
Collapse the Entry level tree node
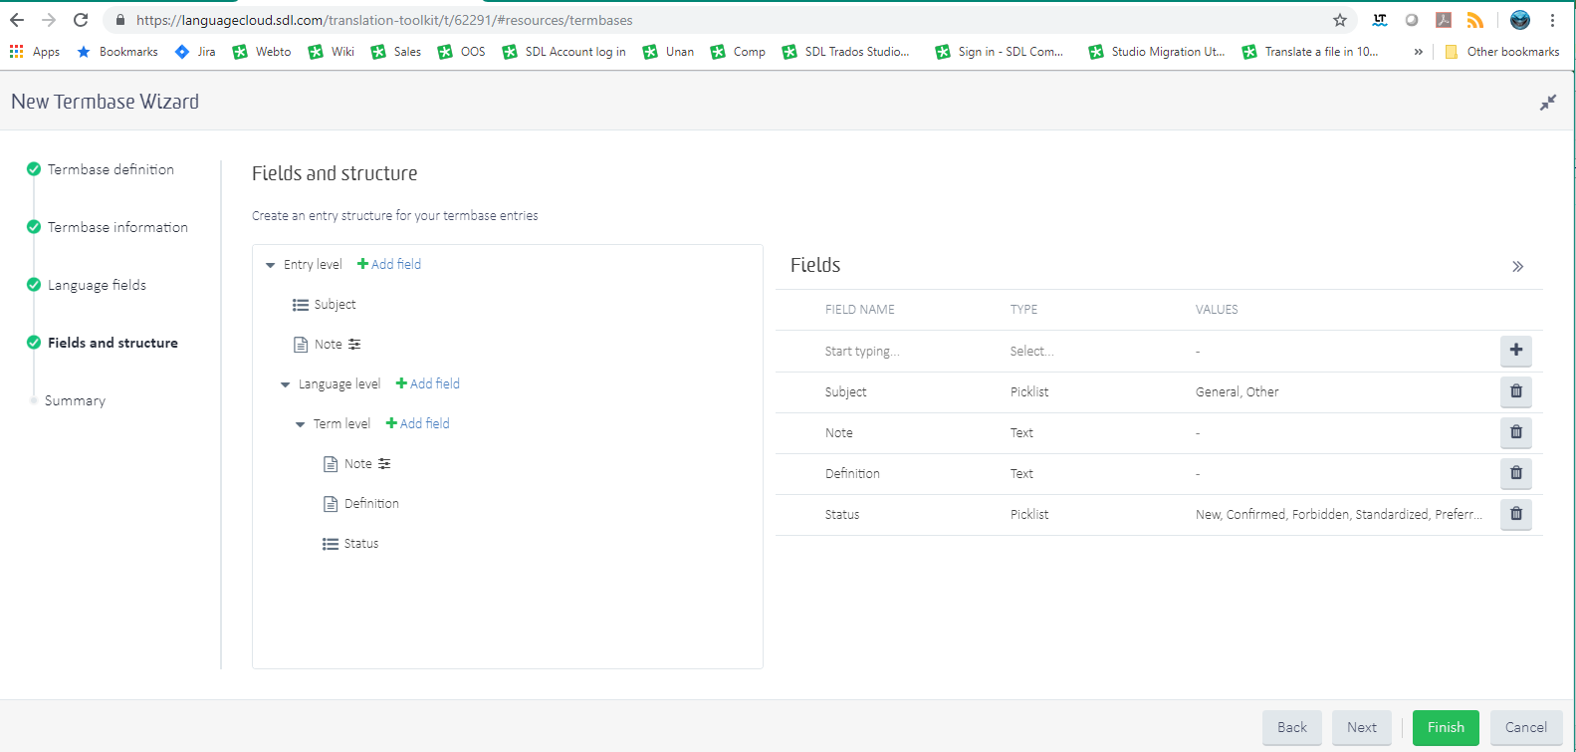pos(270,265)
